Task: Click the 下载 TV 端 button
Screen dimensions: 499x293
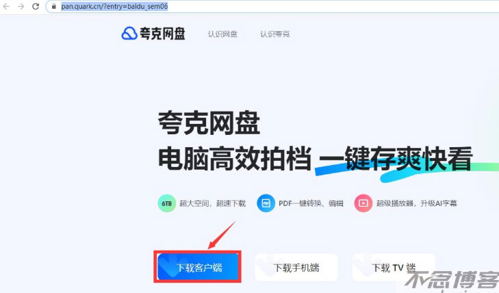Action: pos(394,268)
